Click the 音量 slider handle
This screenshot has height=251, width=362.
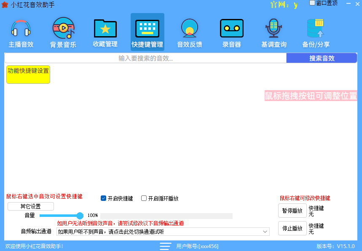[80, 216]
